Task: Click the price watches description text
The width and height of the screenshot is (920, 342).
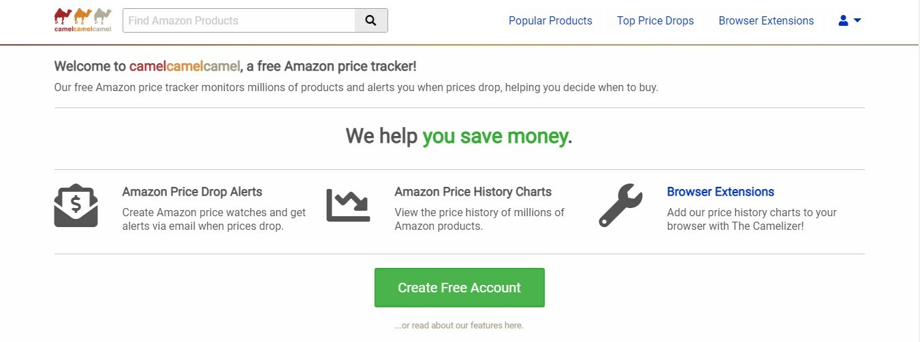Action: pyautogui.click(x=214, y=219)
